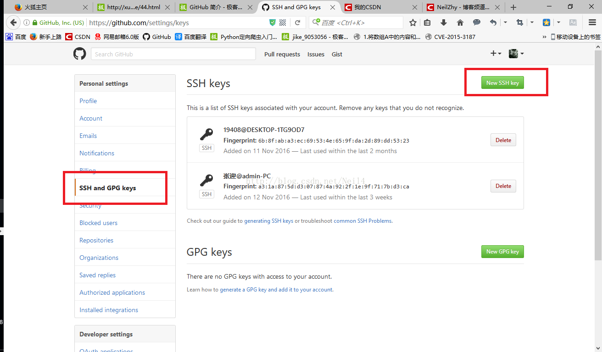602x352 pixels.
Task: Show more bookmarks with the chevron overflow
Action: point(544,37)
